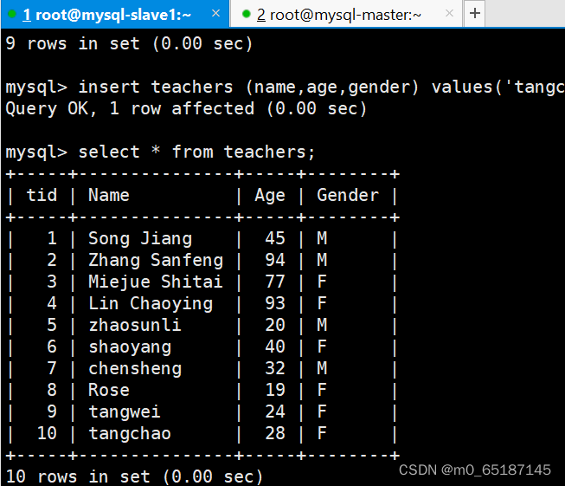Select the name 'tangchao'
The width and height of the screenshot is (565, 486).
point(130,434)
